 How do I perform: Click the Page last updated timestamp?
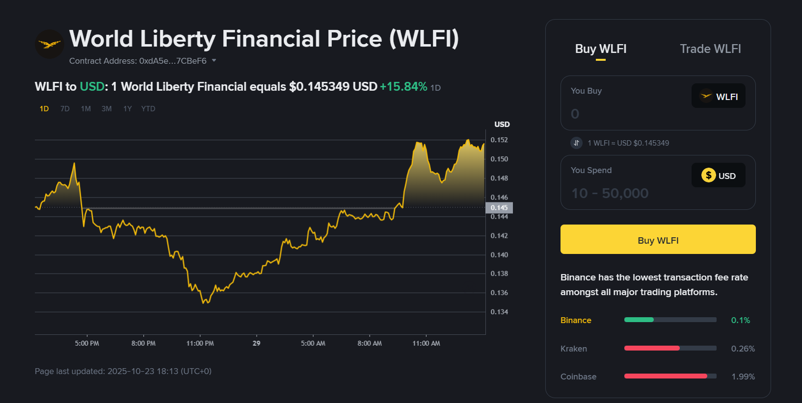[123, 371]
